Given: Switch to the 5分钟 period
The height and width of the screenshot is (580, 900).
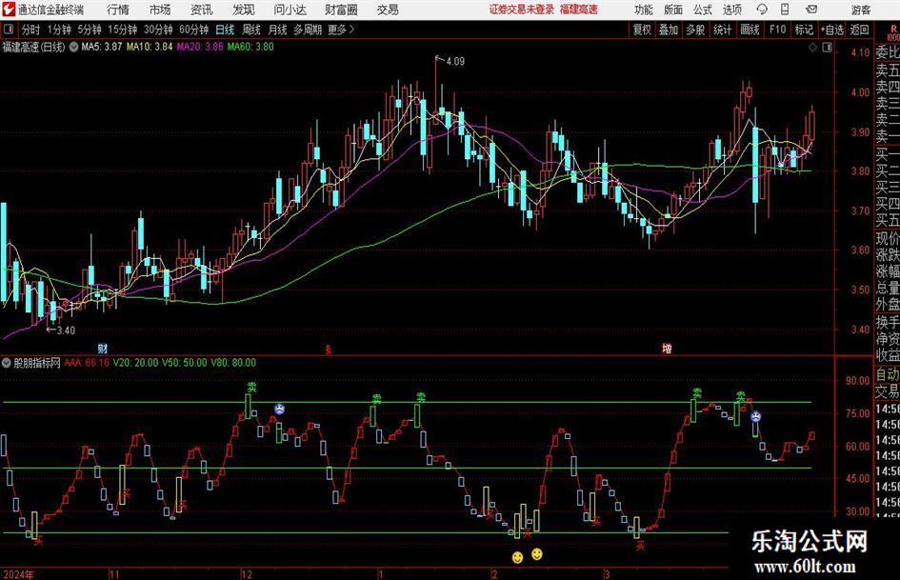Looking at the screenshot, I should pyautogui.click(x=89, y=30).
